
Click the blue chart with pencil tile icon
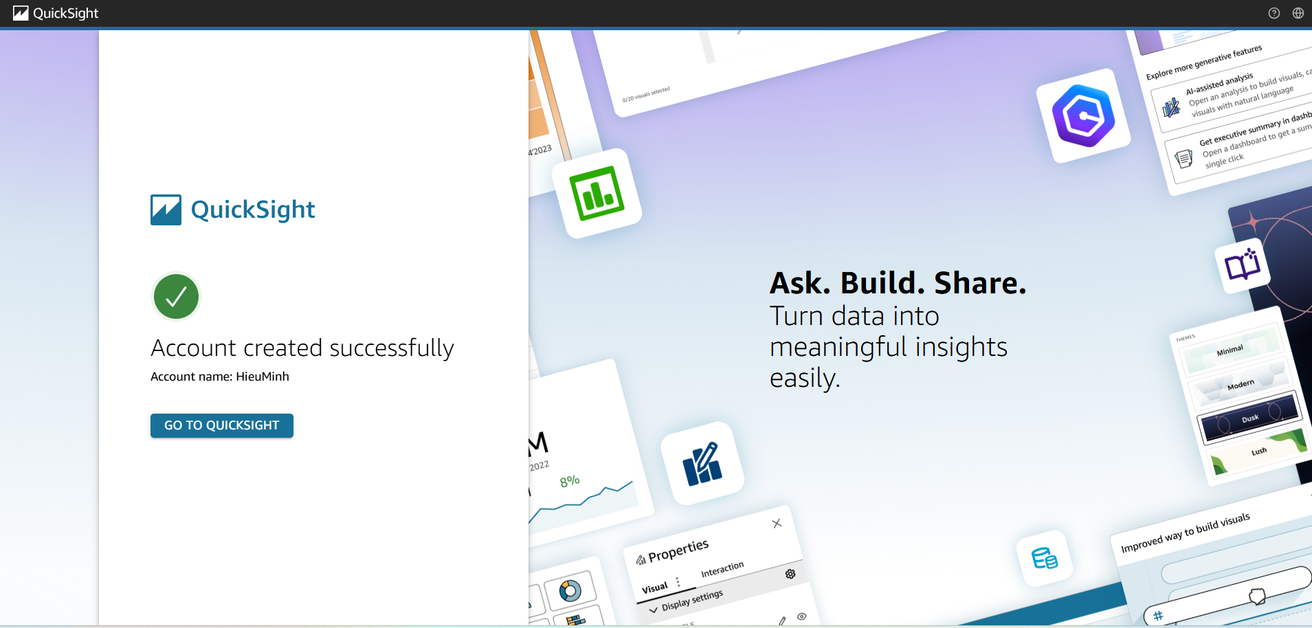(702, 464)
